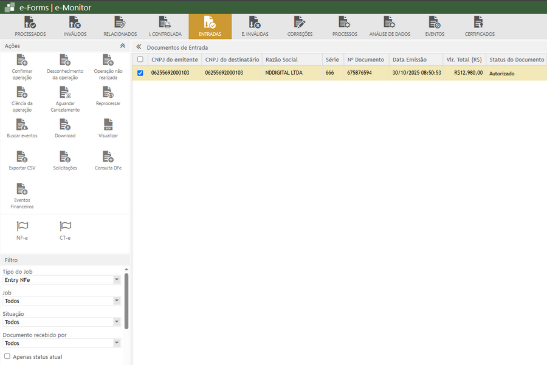Click the Ciência da operação icon

[22, 92]
